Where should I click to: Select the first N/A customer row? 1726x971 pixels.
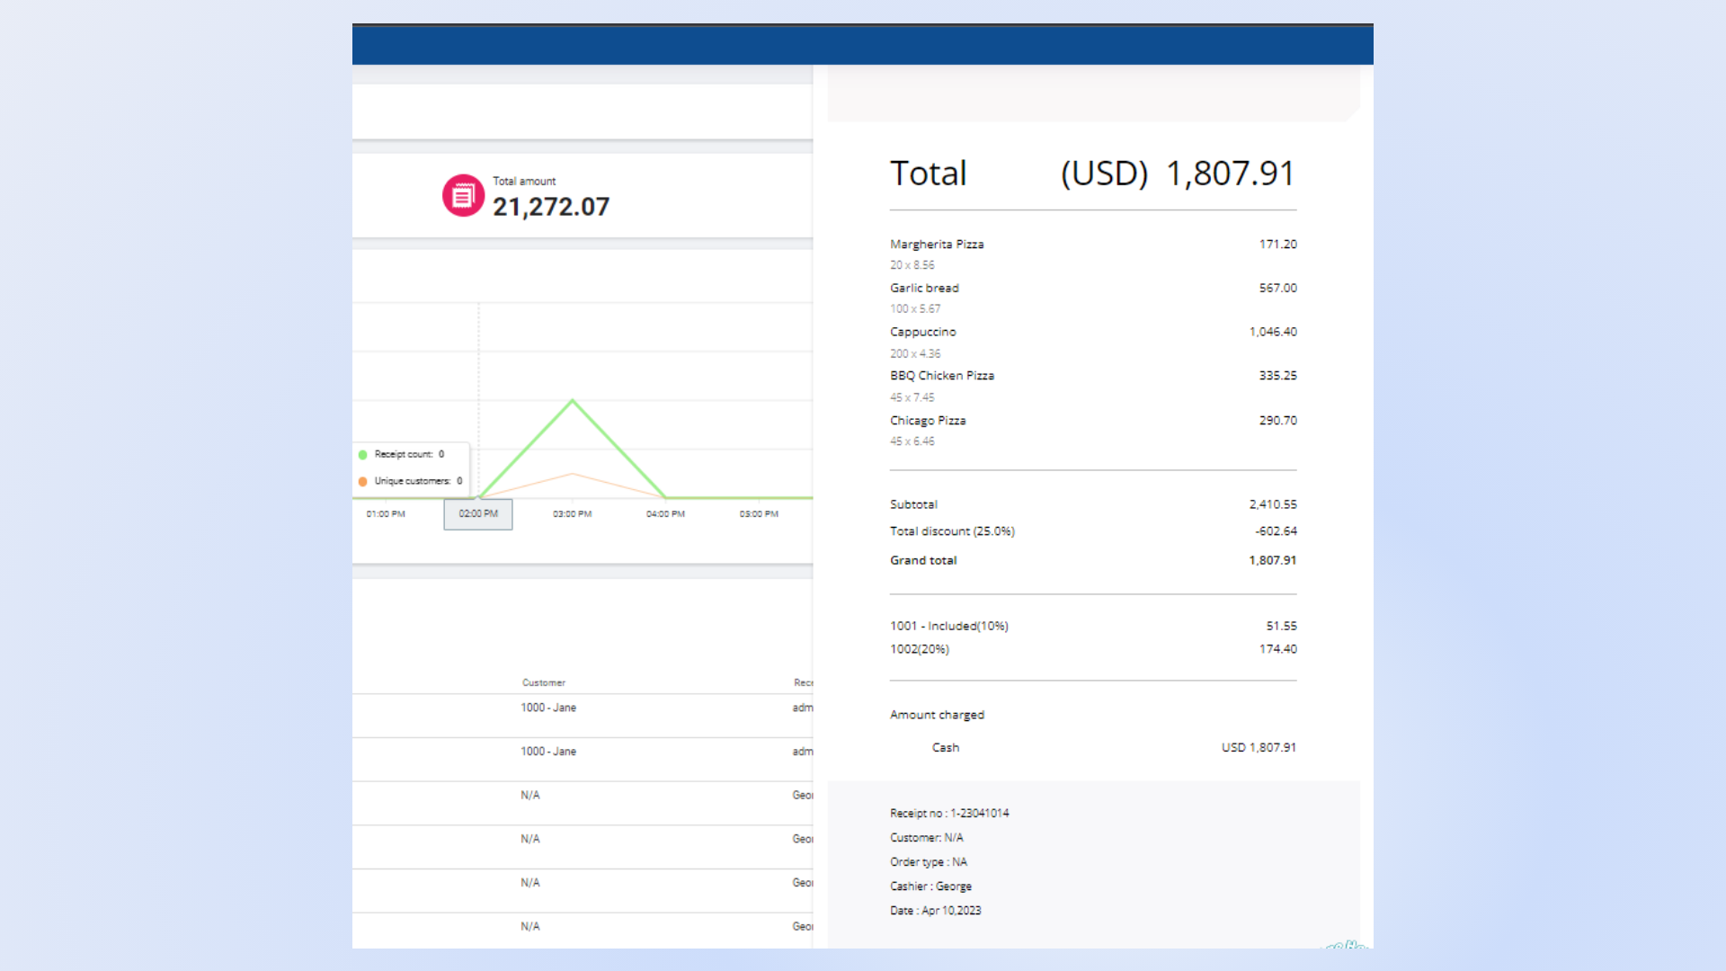coord(530,796)
